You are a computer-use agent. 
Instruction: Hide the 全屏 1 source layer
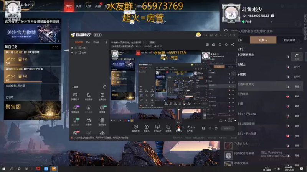coord(72,52)
